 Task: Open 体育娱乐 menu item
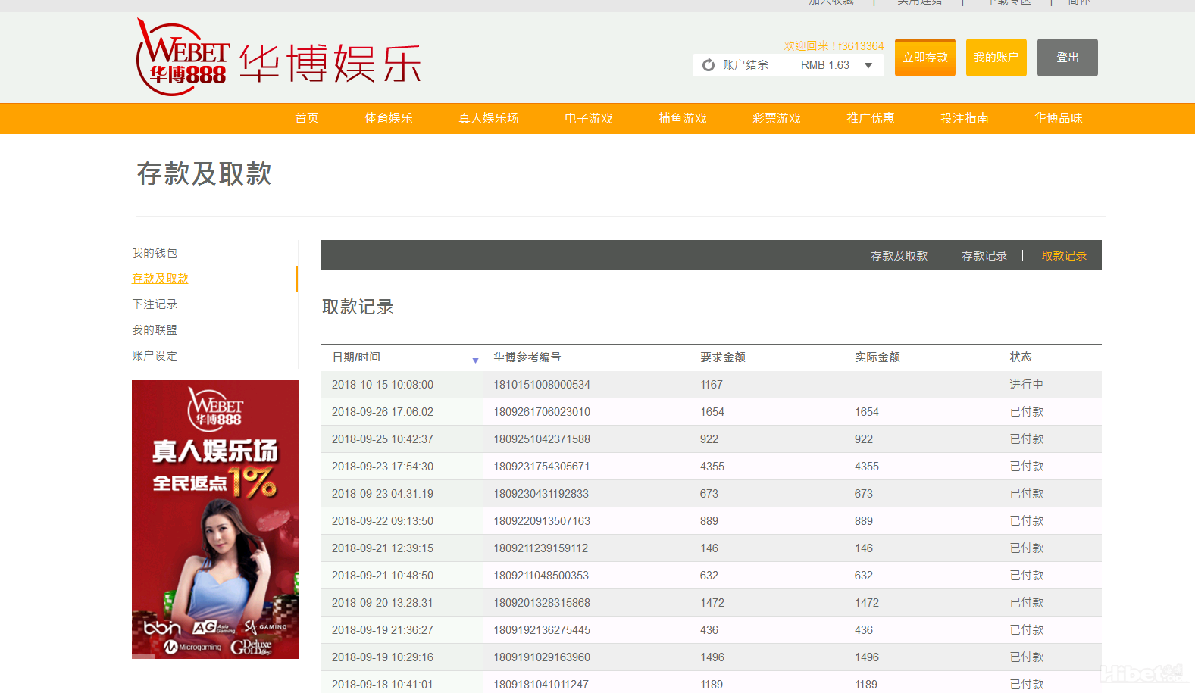[389, 119]
